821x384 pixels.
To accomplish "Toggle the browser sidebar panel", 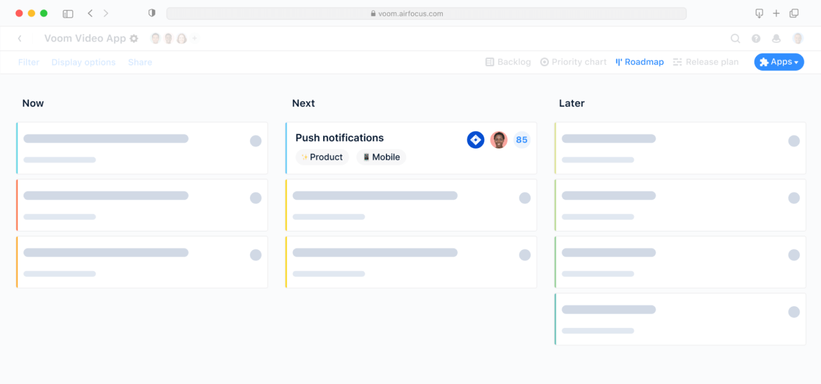I will (68, 13).
